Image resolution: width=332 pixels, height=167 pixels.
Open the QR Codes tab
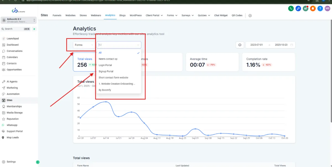pyautogui.click(x=237, y=15)
